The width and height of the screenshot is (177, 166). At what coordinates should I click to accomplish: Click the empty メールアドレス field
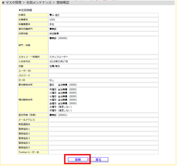pyautogui.click(x=104, y=120)
